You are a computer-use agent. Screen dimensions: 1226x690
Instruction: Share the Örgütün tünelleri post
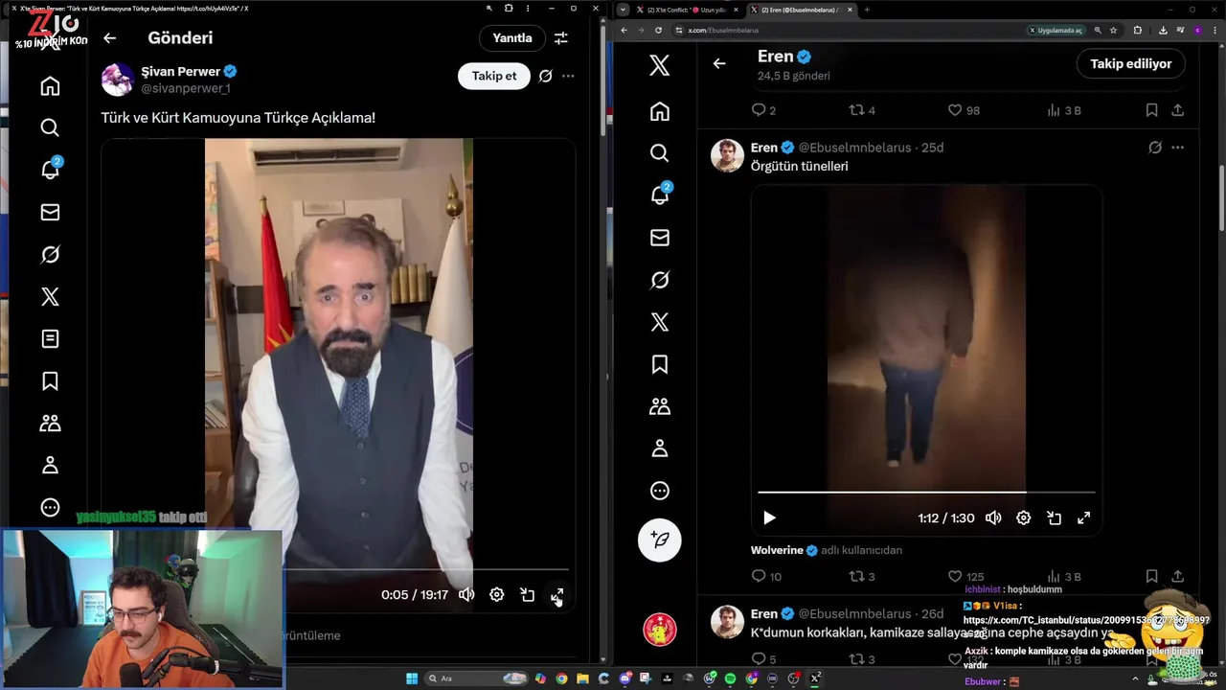pos(1178,577)
